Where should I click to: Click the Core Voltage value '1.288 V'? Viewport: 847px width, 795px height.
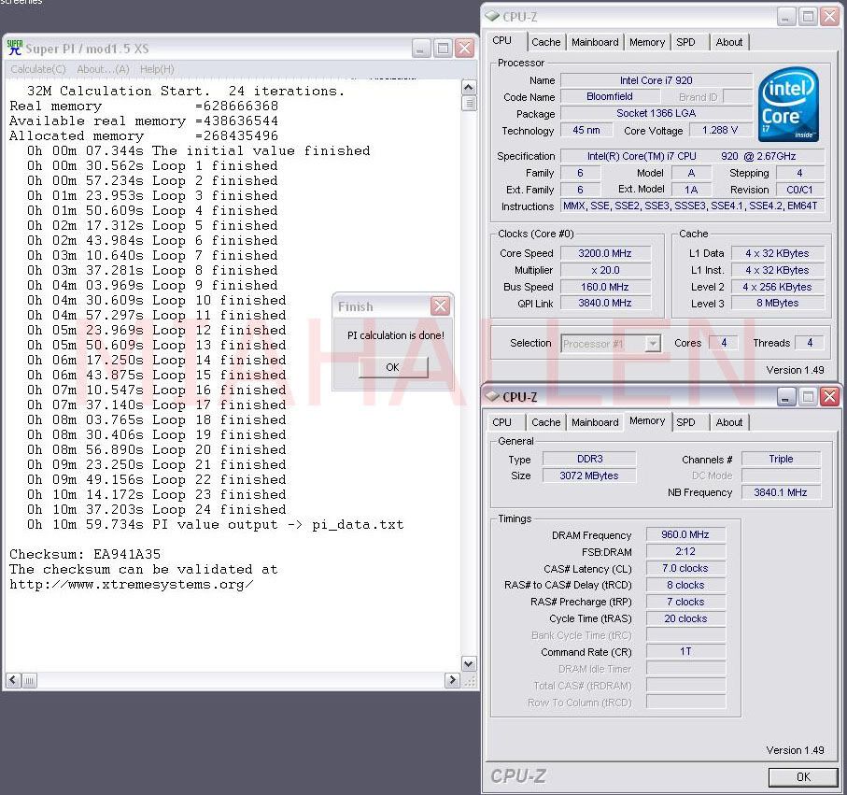pos(719,130)
